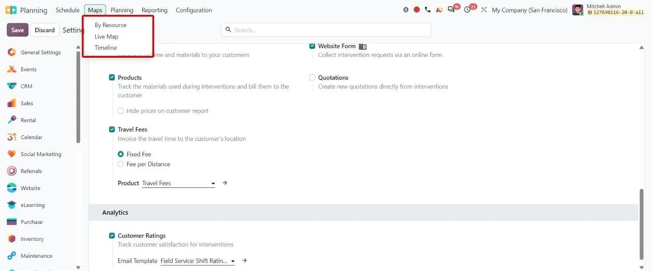Click the CRM sidebar icon

point(12,87)
